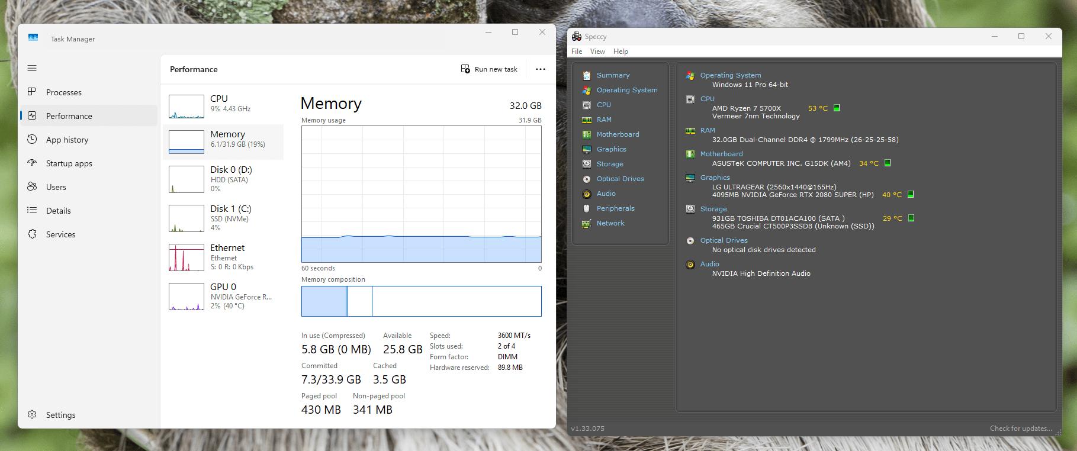Select the Services page
Image resolution: width=1077 pixels, height=451 pixels.
click(x=60, y=234)
